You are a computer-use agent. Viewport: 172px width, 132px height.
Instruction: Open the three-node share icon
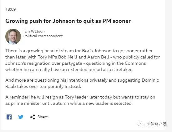click(33, 117)
